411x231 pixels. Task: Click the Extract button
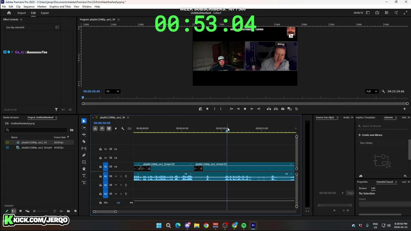[x=276, y=109]
